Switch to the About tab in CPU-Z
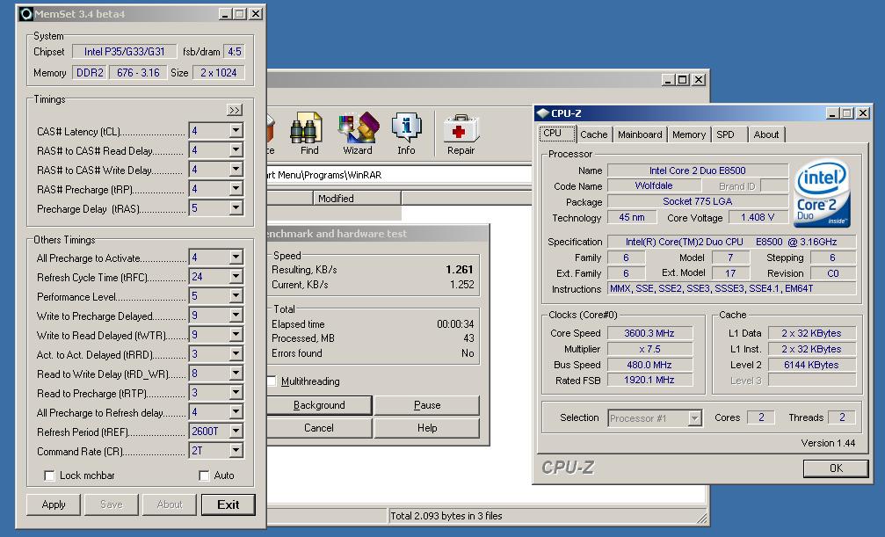The image size is (885, 537). [x=765, y=134]
